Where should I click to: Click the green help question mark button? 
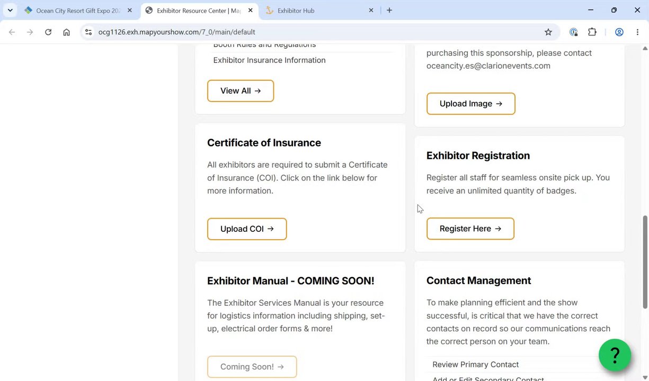point(615,355)
